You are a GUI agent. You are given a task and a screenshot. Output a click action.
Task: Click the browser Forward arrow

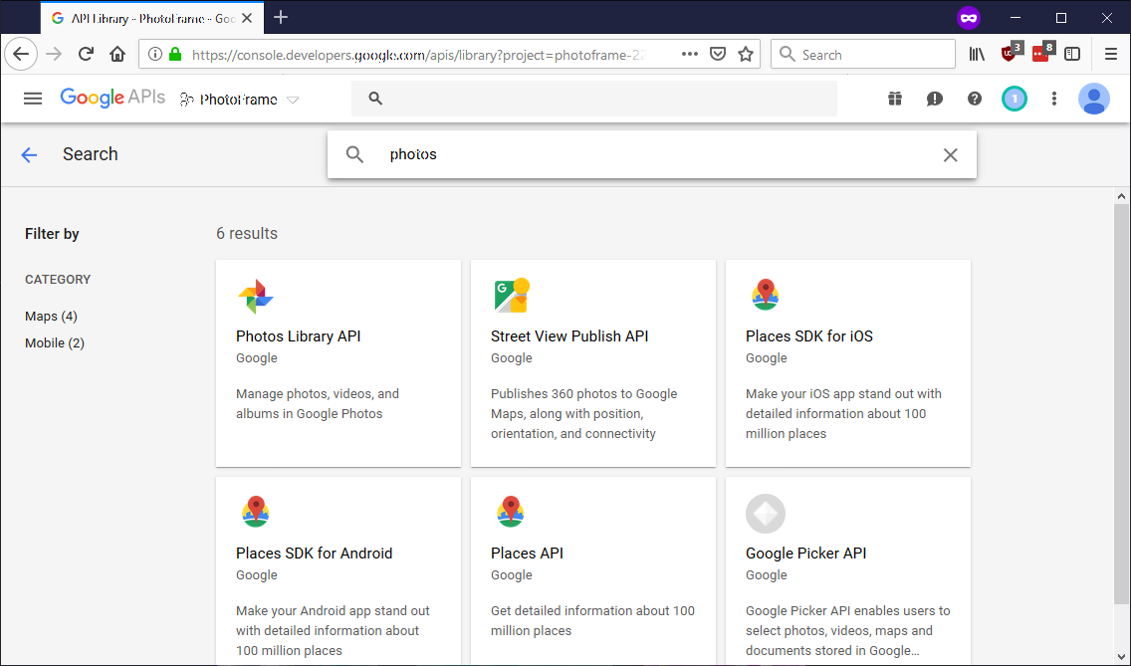click(x=54, y=54)
